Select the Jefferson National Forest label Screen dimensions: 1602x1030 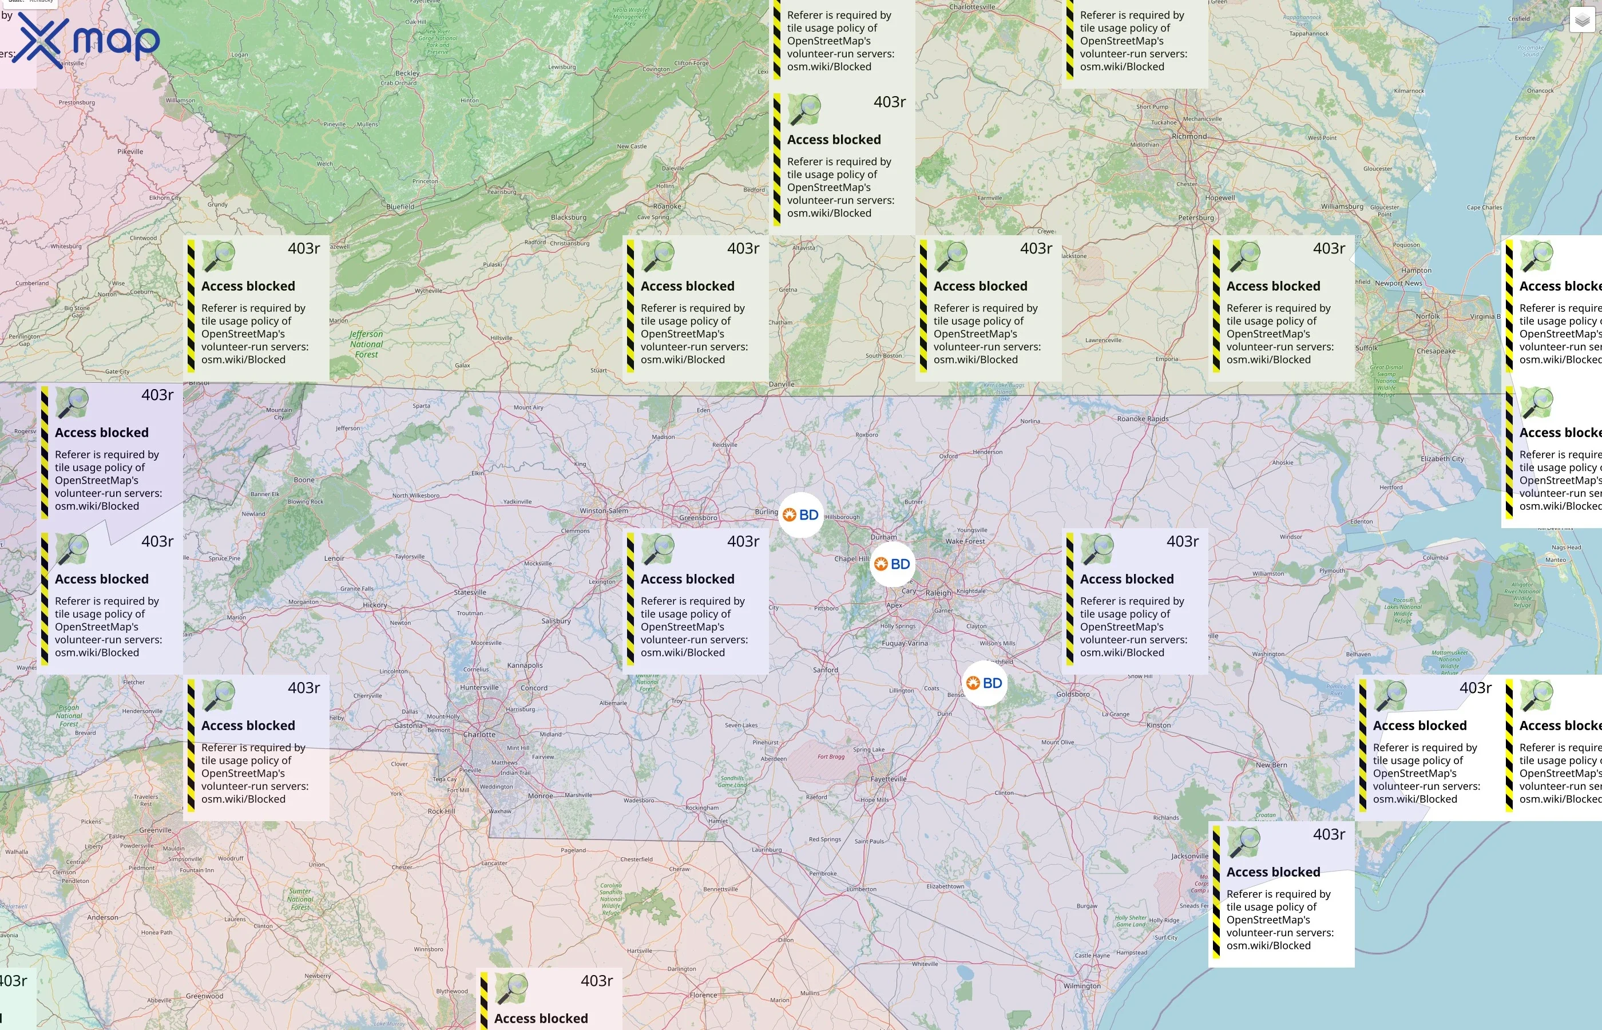[366, 344]
